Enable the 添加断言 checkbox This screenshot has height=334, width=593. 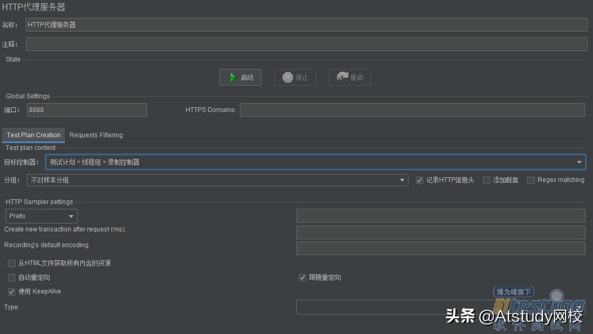(486, 180)
